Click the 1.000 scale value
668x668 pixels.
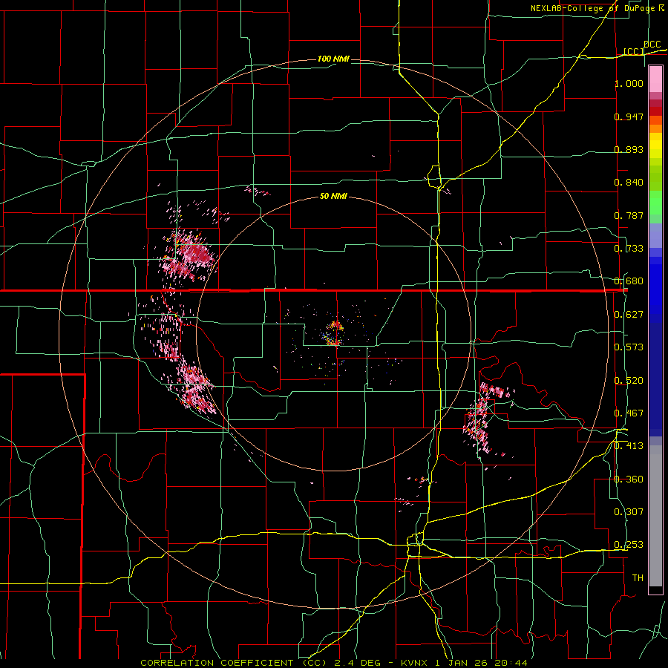(629, 83)
